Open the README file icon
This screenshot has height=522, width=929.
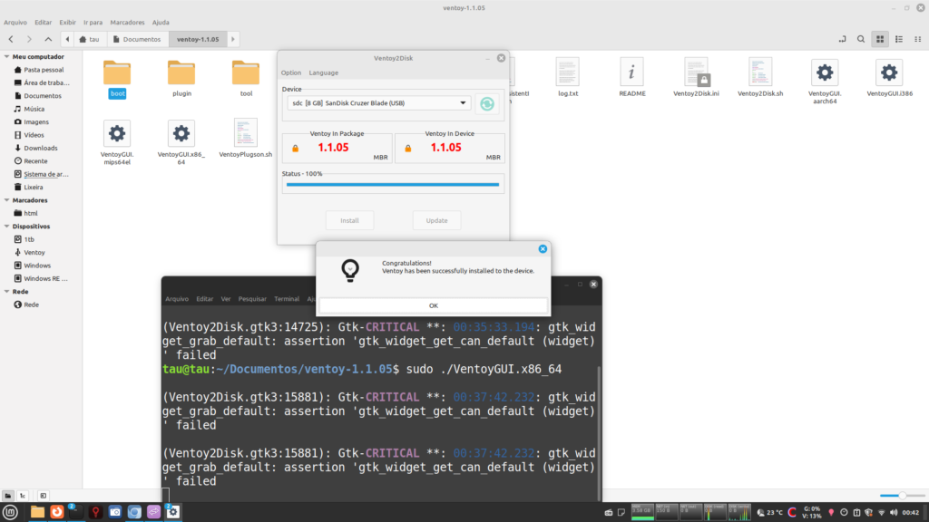point(632,72)
